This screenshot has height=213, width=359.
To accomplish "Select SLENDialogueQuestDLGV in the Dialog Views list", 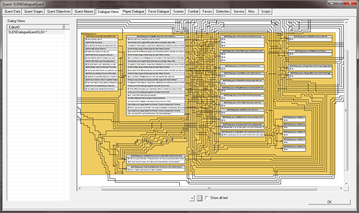I will click(28, 32).
